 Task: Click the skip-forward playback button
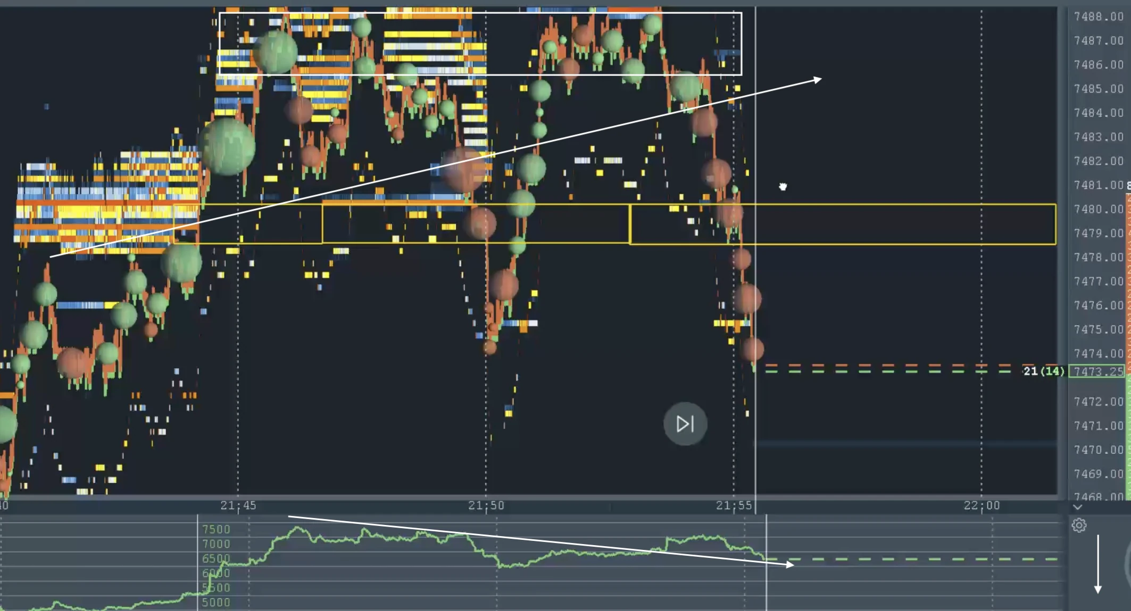(x=685, y=423)
